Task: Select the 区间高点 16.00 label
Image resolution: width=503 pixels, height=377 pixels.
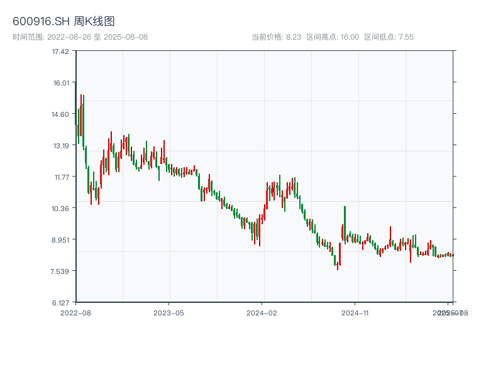Action: click(333, 37)
